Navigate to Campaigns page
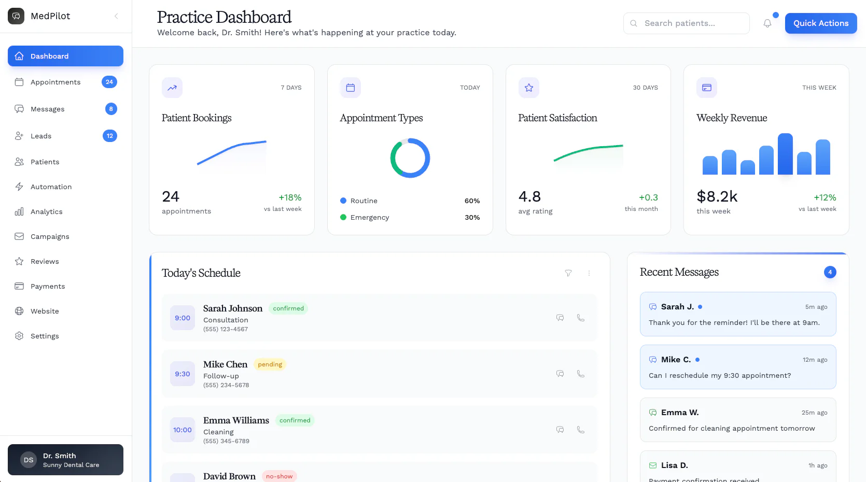Viewport: 866px width, 482px height. click(50, 236)
